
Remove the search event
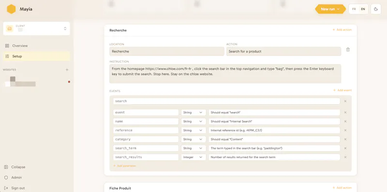coord(345,101)
